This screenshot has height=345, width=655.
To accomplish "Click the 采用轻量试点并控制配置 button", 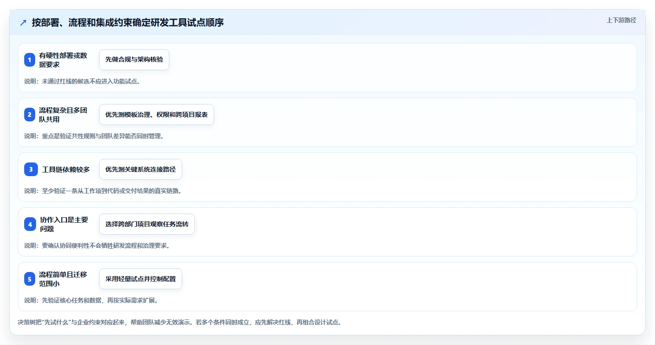I will (141, 279).
